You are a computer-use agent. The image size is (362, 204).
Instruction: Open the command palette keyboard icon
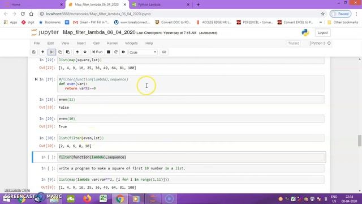click(164, 52)
